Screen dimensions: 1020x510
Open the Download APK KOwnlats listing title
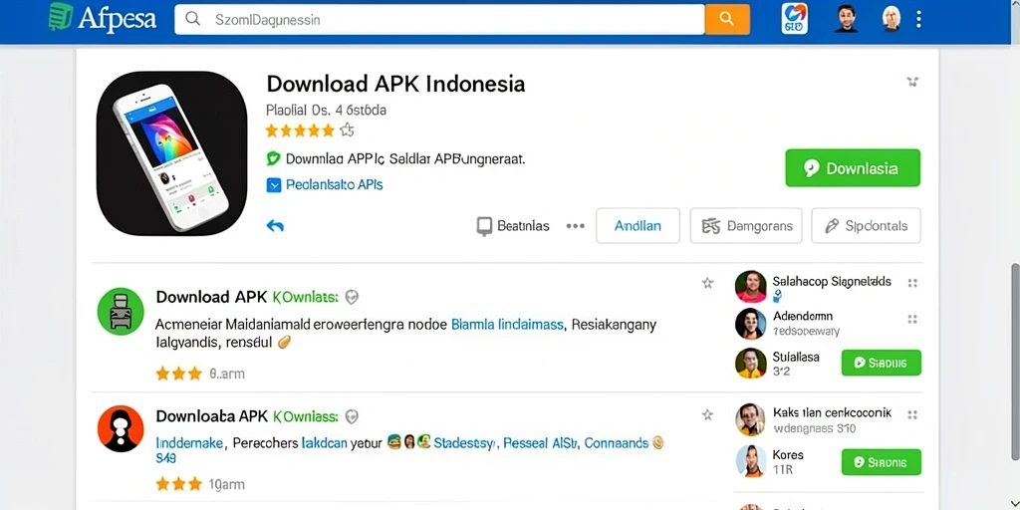247,297
